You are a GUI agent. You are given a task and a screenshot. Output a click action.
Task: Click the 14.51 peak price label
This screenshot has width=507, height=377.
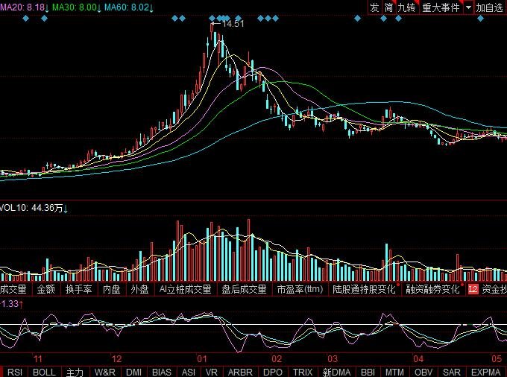tap(233, 24)
